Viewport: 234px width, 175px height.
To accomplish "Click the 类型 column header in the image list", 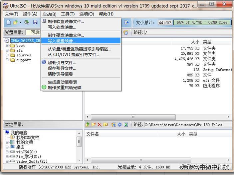I will (x=217, y=42).
